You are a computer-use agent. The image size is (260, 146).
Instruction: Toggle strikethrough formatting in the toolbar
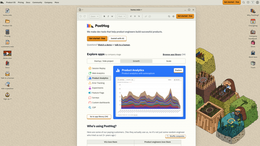click(x=112, y=16)
